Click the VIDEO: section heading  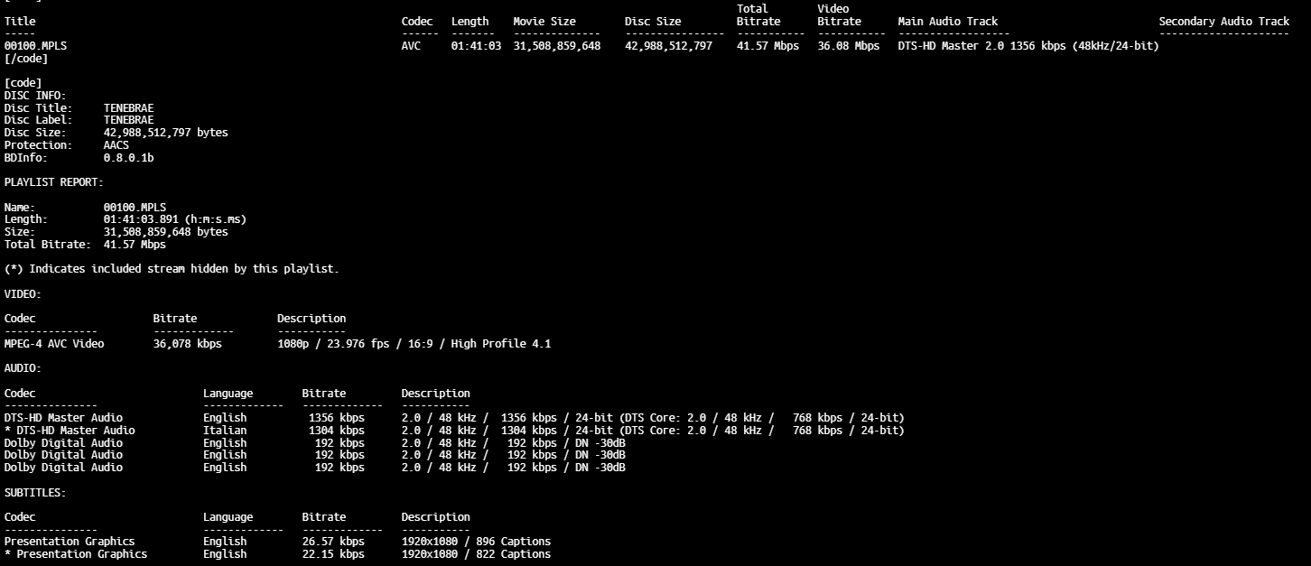(x=23, y=294)
